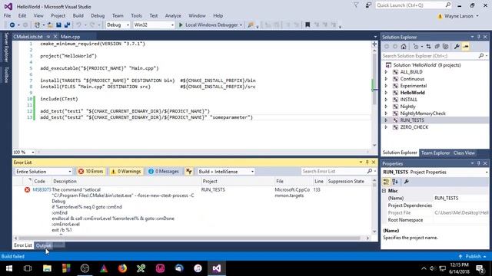Toggle pin on CMakeLists.txt tab
The image size is (492, 276).
coord(48,37)
